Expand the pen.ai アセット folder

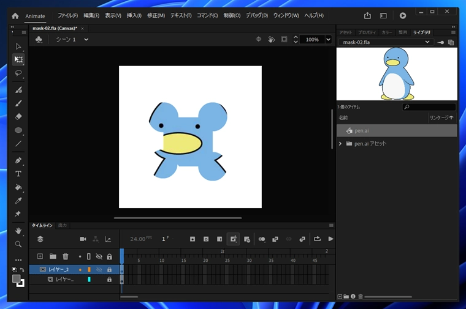coord(340,144)
